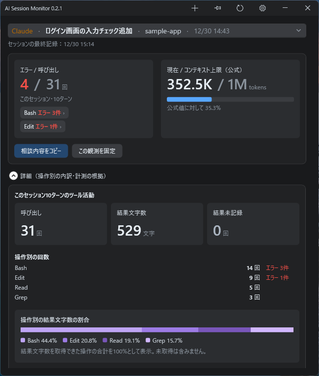Click the 詳細（操作別の内訳・計測の根拠）label

click(63, 176)
